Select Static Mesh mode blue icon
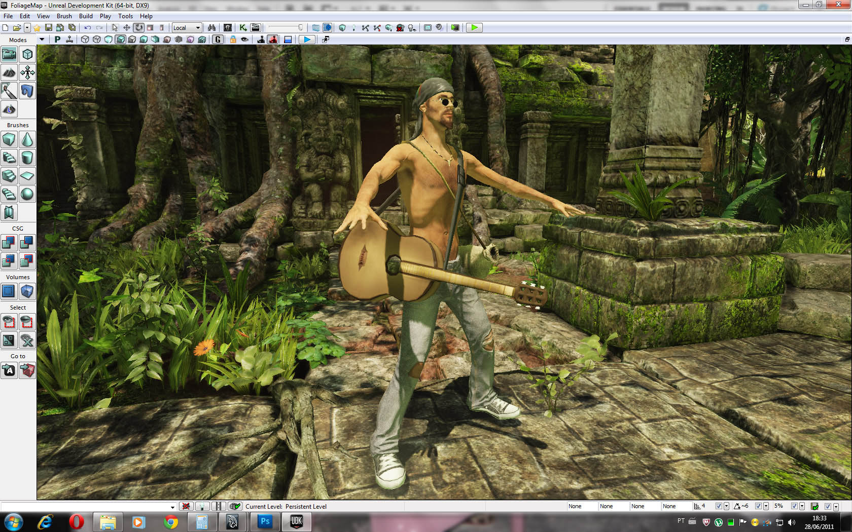Screen dimensions: 852x532 click(27, 91)
